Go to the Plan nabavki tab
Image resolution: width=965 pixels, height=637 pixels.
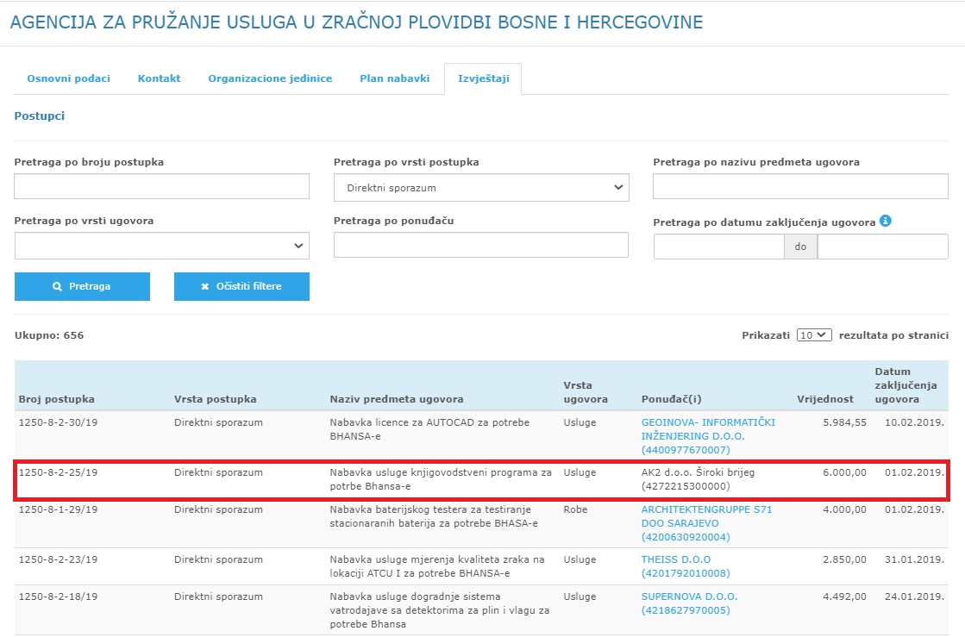click(394, 78)
